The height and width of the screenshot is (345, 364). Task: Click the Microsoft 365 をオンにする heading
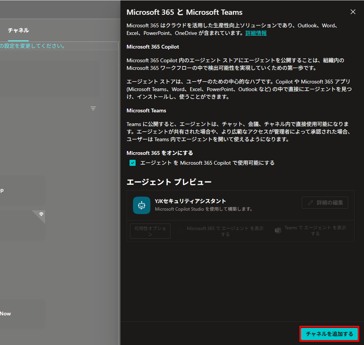click(160, 153)
